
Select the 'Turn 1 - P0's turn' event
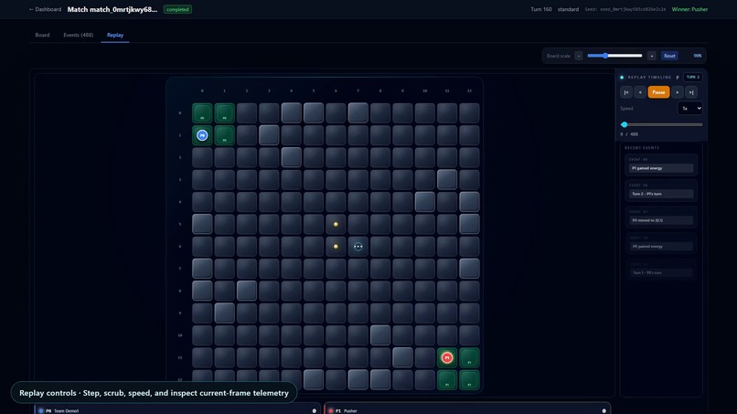coord(661,270)
